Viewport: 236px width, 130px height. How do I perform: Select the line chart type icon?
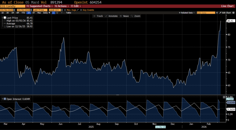(x=54, y=13)
